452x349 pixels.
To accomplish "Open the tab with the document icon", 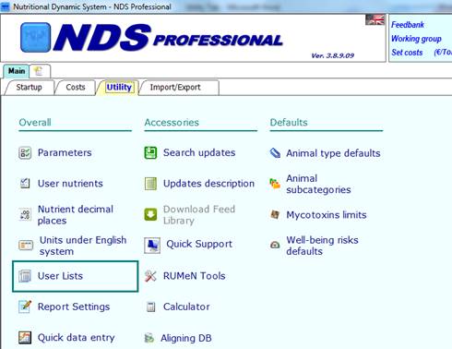I will tap(40, 71).
